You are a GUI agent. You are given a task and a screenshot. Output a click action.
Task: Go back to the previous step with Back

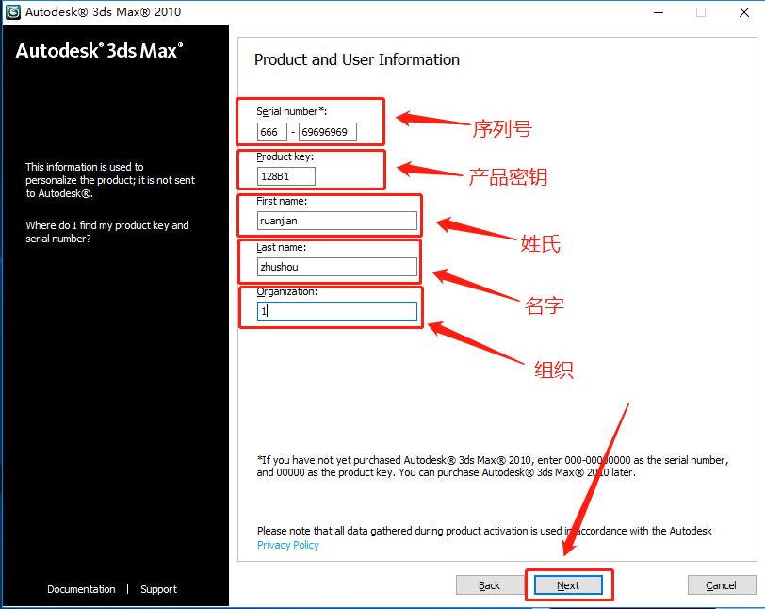[x=489, y=585]
